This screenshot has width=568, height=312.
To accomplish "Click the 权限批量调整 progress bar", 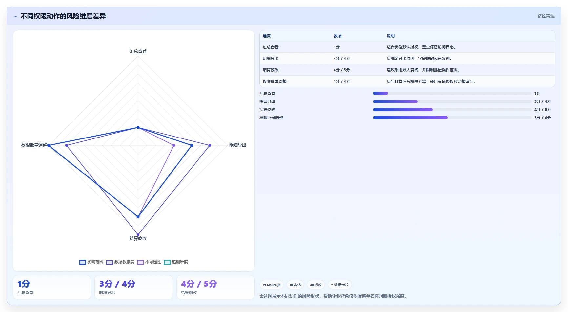I will 452,118.
